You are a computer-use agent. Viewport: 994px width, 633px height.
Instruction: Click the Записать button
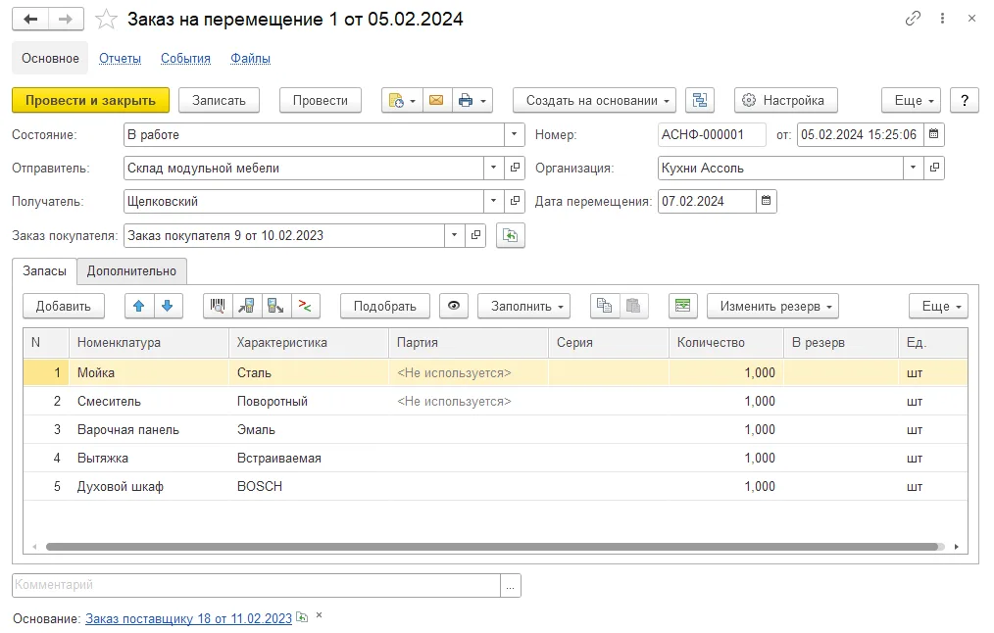(219, 100)
